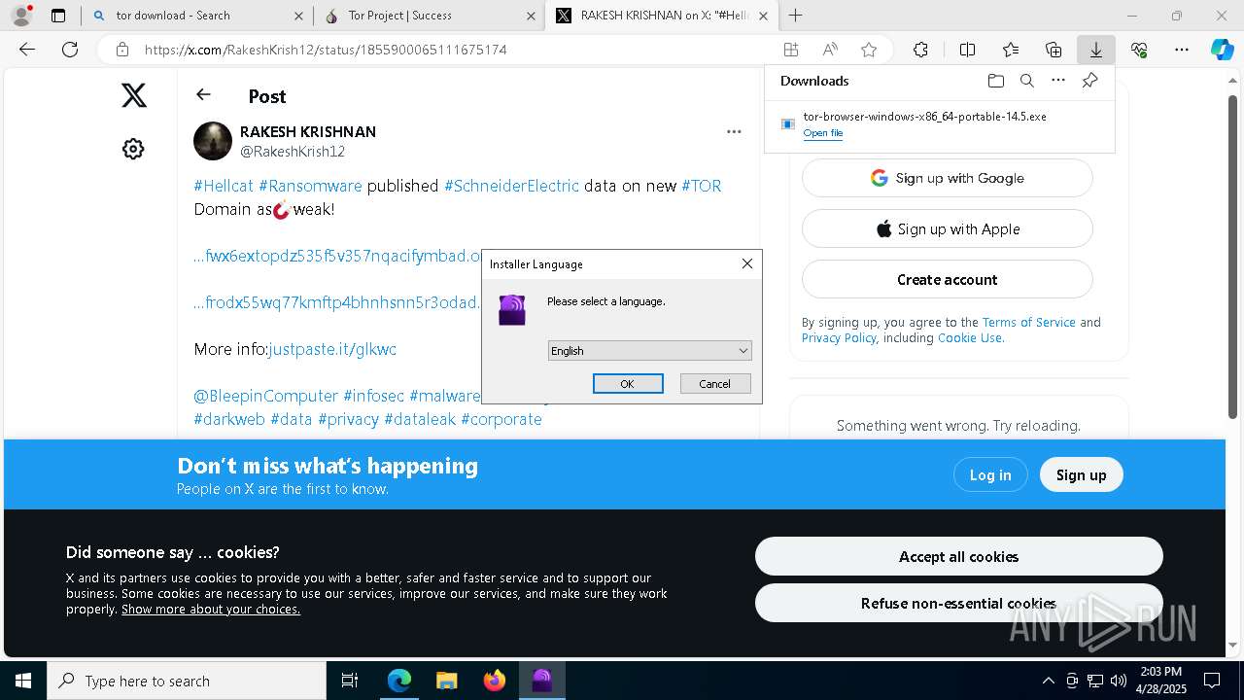Click the browser back arrow
This screenshot has width=1244, height=700.
pos(27,50)
